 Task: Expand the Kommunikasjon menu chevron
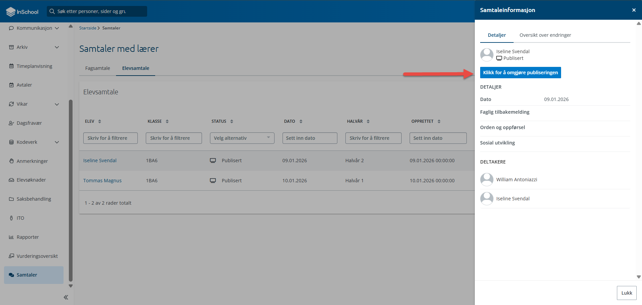tap(57, 28)
